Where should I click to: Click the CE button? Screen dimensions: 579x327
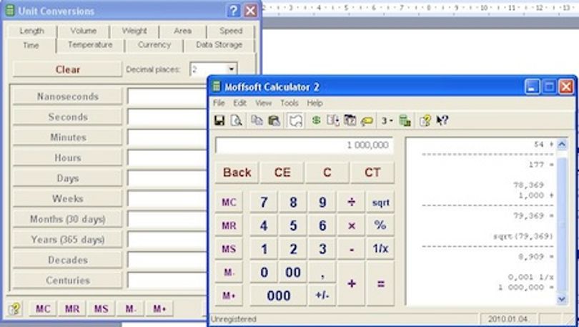click(282, 172)
